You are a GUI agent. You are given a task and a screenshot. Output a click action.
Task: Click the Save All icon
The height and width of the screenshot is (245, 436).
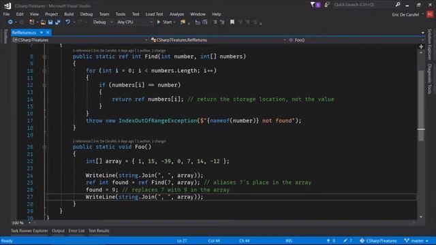(x=58, y=22)
